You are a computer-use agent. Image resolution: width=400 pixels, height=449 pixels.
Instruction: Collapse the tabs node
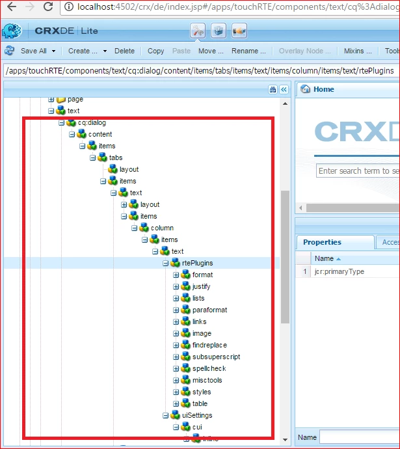point(93,157)
